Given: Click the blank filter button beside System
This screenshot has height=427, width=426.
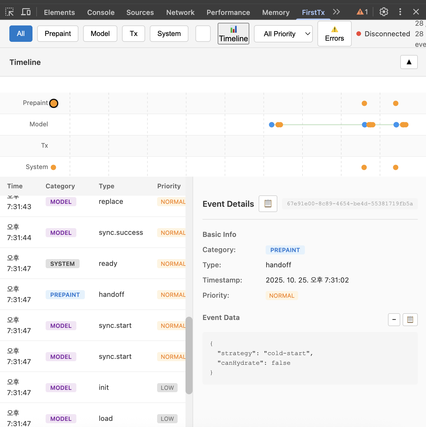Looking at the screenshot, I should (x=203, y=34).
